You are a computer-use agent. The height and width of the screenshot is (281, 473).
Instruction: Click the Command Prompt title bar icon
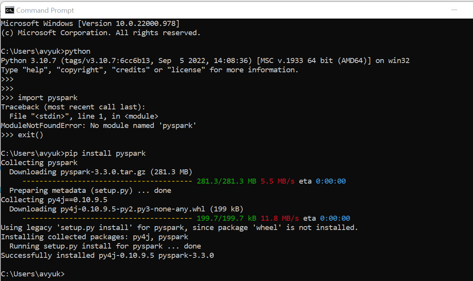point(9,10)
